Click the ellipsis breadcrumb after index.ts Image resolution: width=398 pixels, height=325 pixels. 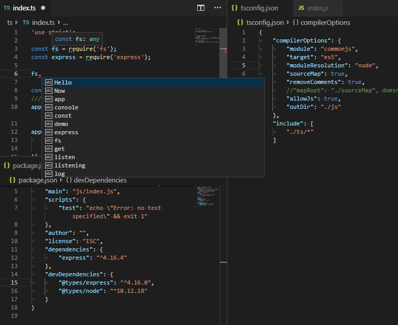tap(65, 23)
